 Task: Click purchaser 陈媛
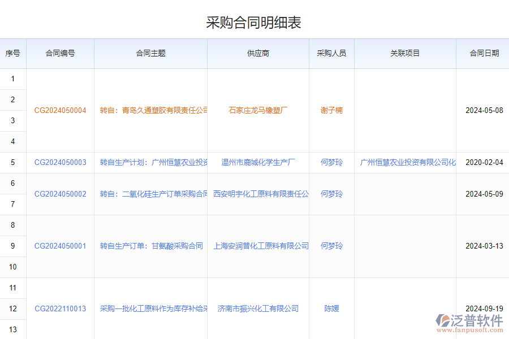(331, 308)
